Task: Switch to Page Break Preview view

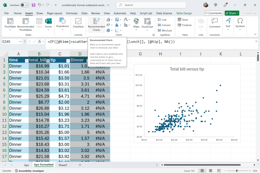Action: [x=219, y=171]
